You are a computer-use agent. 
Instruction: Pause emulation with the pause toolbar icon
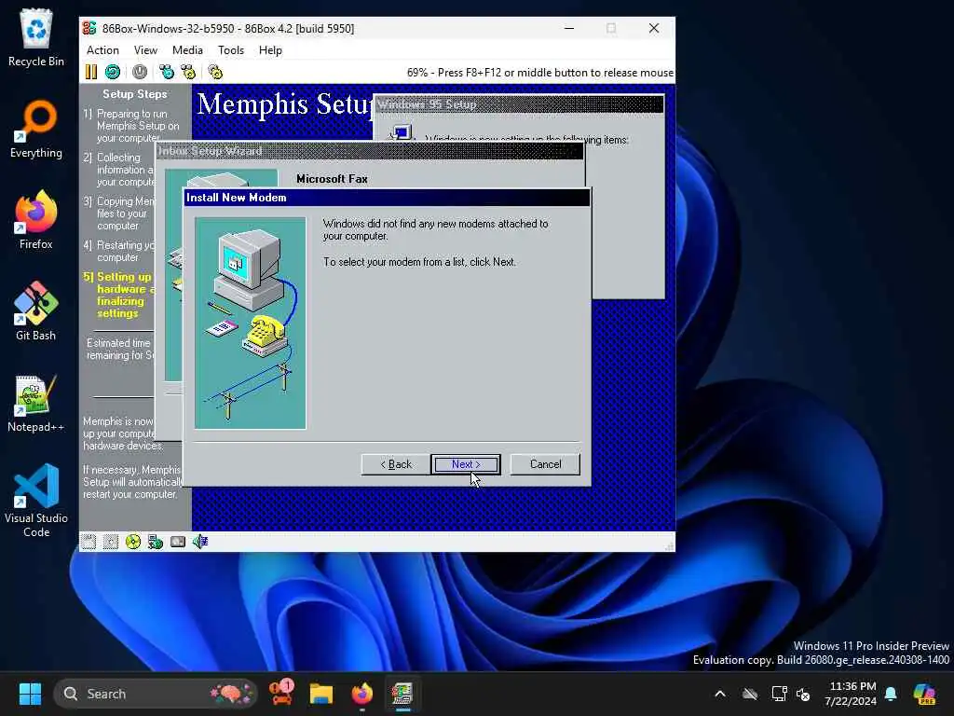point(90,72)
